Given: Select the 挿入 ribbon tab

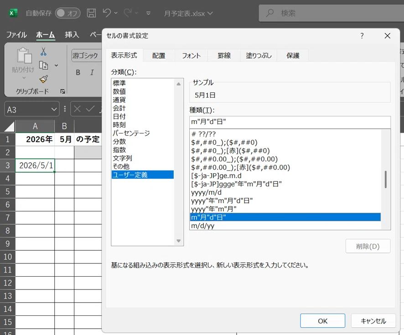Looking at the screenshot, I should coord(72,35).
